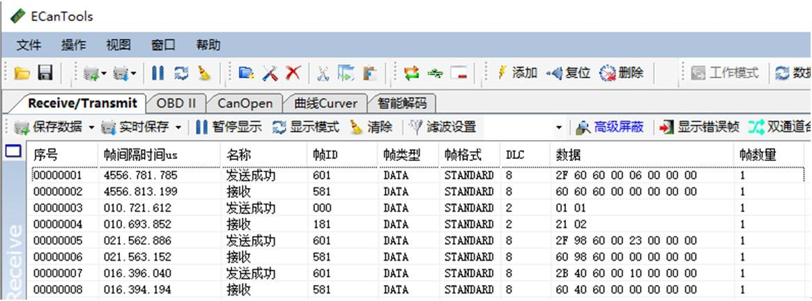812x301 pixels.
Task: Switch to the CanOpen tab
Action: tap(245, 103)
